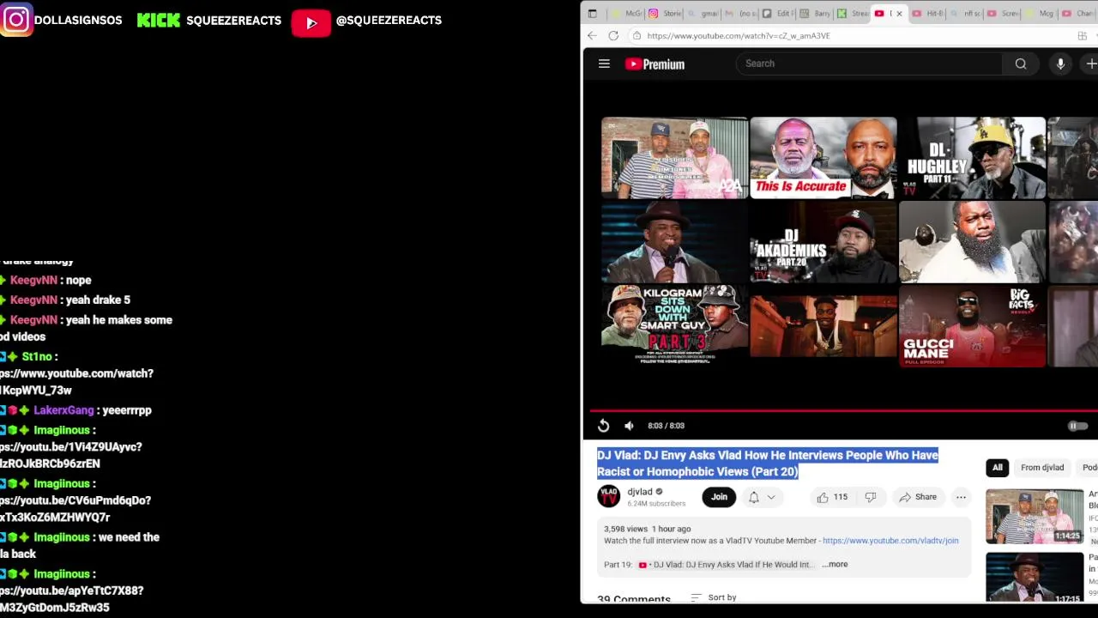Expand description with ...more
The image size is (1098, 618).
835,564
